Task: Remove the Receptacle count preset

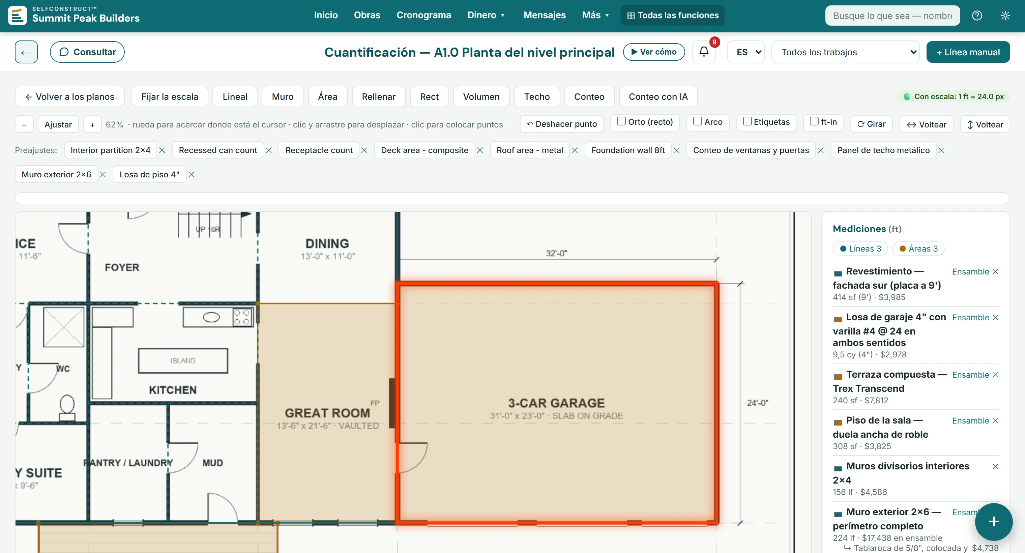Action: [x=364, y=150]
